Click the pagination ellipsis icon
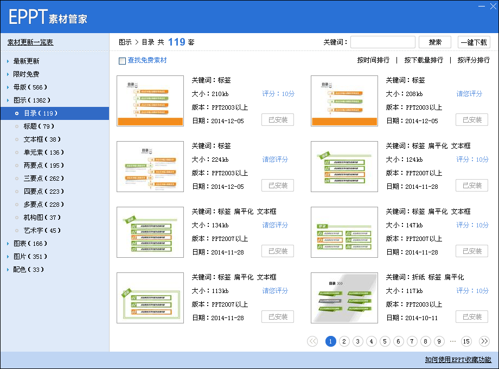Image resolution: width=499 pixels, height=369 pixels. (452, 341)
